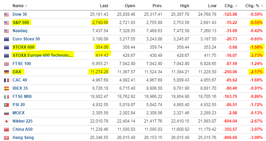This screenshot has width=266, height=141.
Task: Click the German flag icon beside DAX
Action: point(6,72)
